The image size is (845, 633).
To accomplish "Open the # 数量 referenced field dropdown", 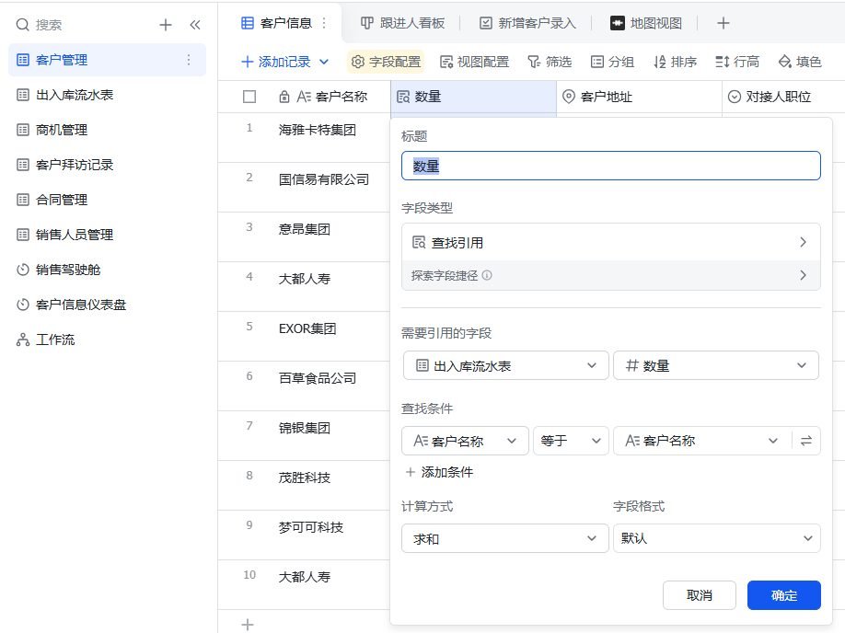I will click(716, 366).
